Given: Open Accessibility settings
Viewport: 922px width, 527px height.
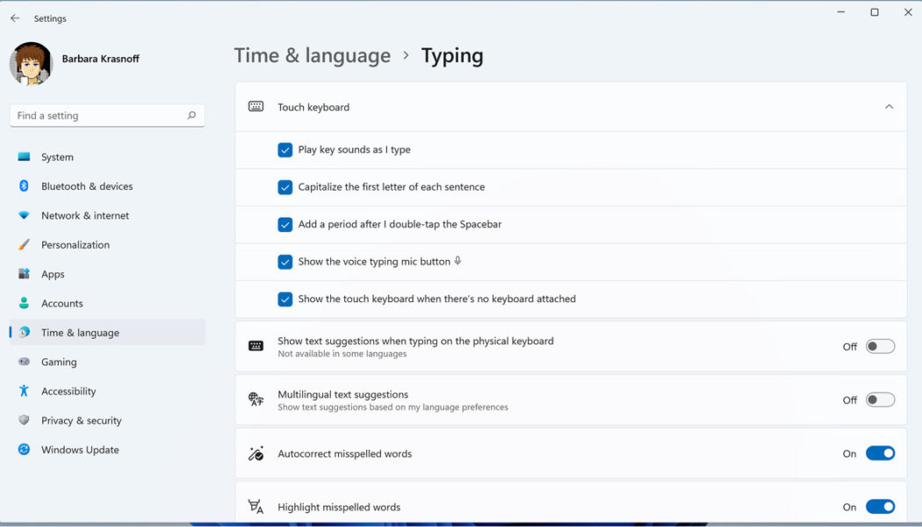Looking at the screenshot, I should [x=68, y=391].
